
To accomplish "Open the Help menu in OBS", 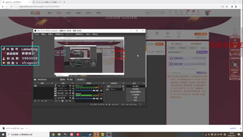I will pyautogui.click(x=95, y=34).
